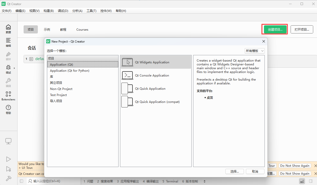Image resolution: width=317 pixels, height=185 pixels.
Task: Click the 打开项目... button
Action: click(302, 29)
